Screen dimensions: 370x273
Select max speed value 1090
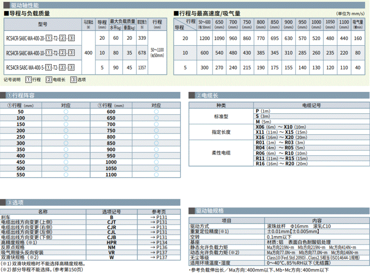(219, 38)
